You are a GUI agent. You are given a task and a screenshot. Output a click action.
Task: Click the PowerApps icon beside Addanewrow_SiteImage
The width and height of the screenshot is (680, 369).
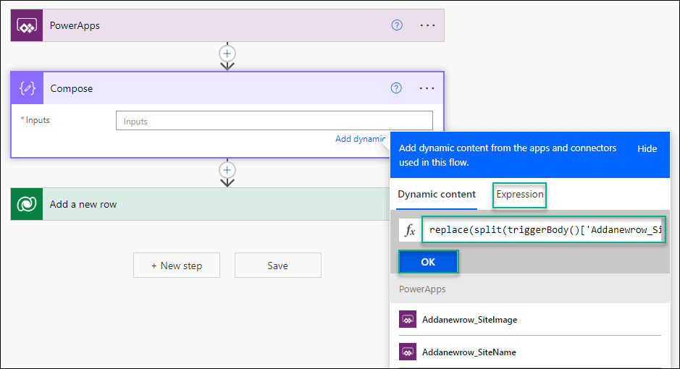pyautogui.click(x=408, y=320)
